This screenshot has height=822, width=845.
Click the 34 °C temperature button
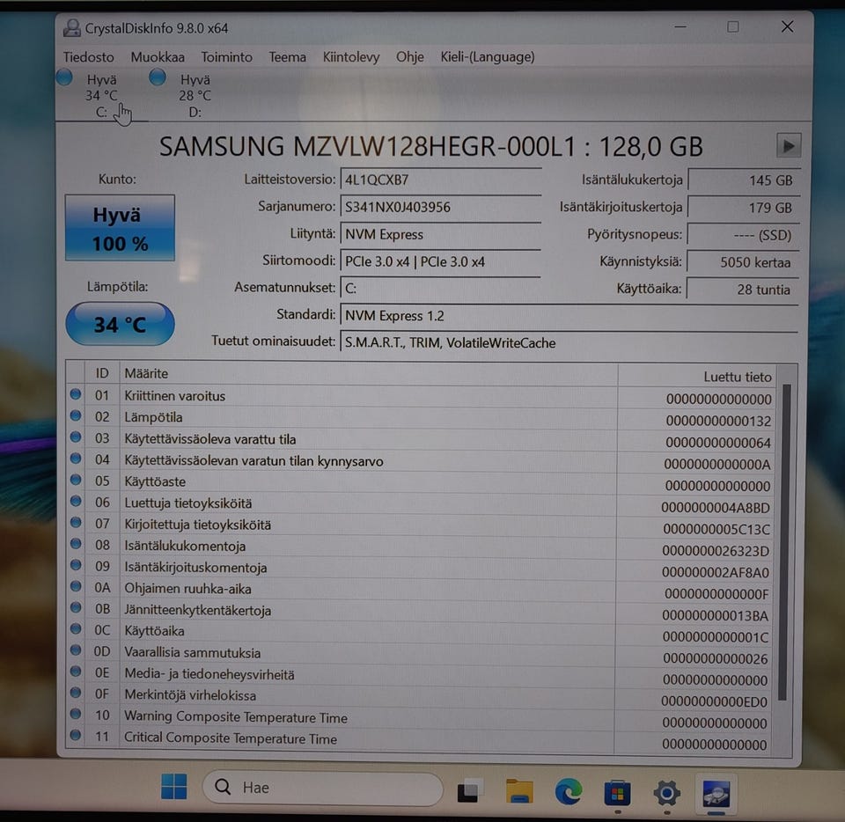pos(120,324)
